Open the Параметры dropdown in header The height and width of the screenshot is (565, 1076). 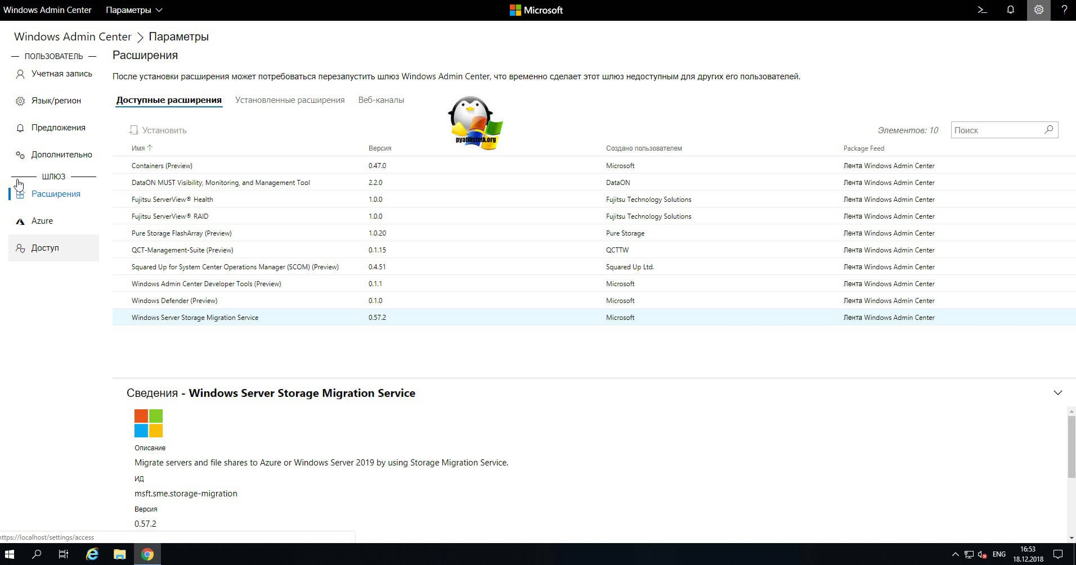(134, 10)
